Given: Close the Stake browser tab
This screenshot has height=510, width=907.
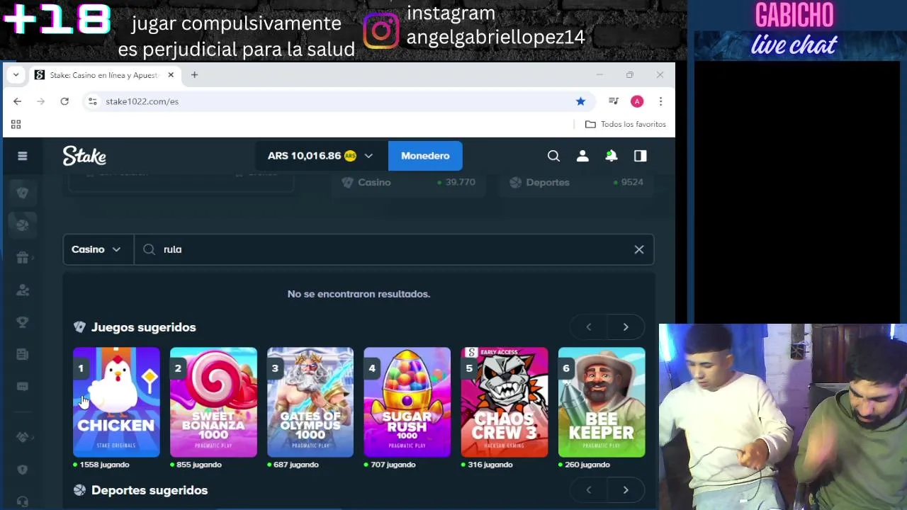Looking at the screenshot, I should tap(171, 74).
